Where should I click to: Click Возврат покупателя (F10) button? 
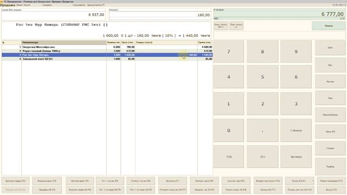[x=268, y=181]
